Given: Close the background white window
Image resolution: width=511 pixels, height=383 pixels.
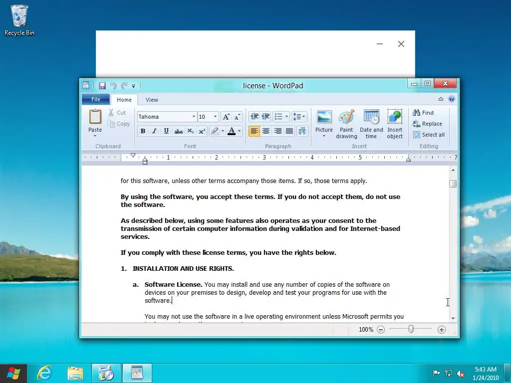Looking at the screenshot, I should [x=401, y=44].
